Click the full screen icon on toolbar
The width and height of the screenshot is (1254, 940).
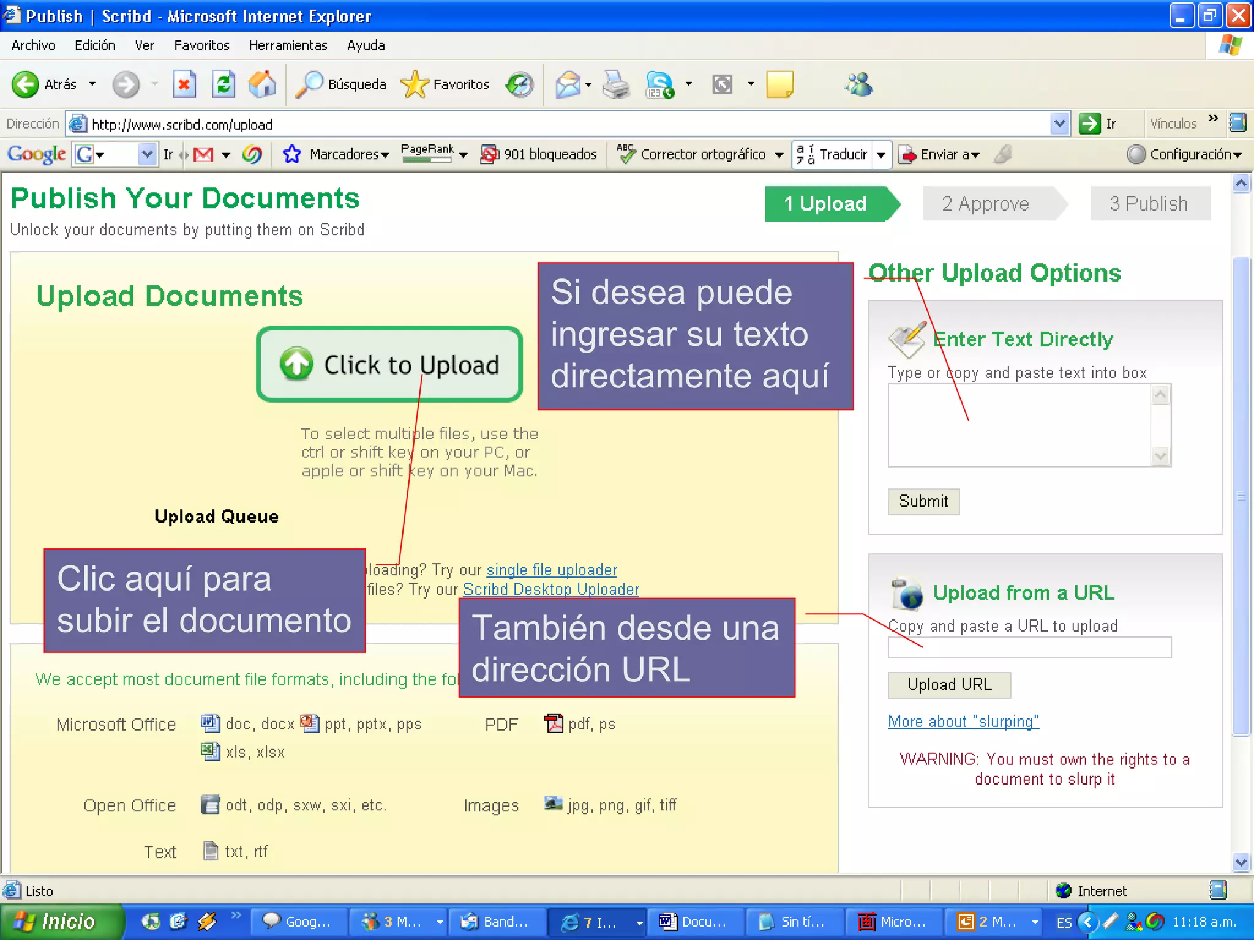722,84
